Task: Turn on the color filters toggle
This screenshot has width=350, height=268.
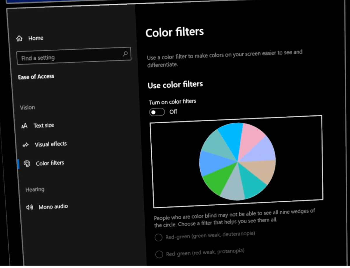Action: tap(157, 112)
